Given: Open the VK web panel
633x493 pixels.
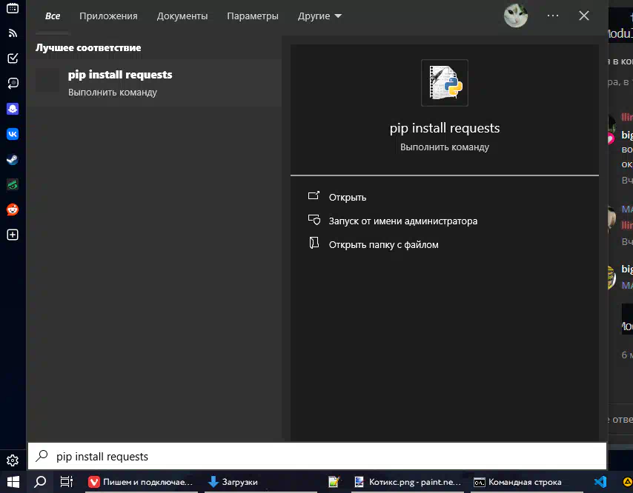Looking at the screenshot, I should click(x=13, y=134).
